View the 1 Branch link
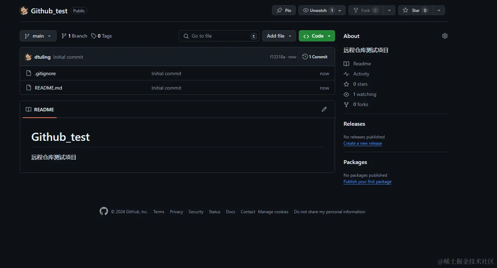Screen dimensions: 497x268 [74, 36]
